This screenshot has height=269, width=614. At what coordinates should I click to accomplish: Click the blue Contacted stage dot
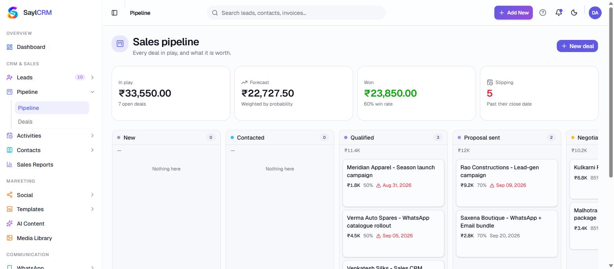[232, 138]
